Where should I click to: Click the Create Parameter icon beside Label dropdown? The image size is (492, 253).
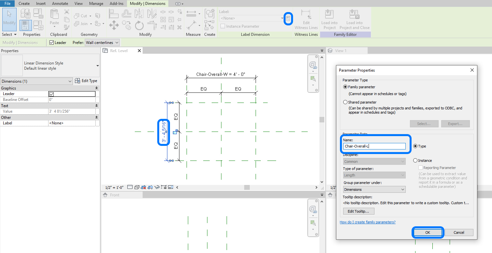pos(288,19)
